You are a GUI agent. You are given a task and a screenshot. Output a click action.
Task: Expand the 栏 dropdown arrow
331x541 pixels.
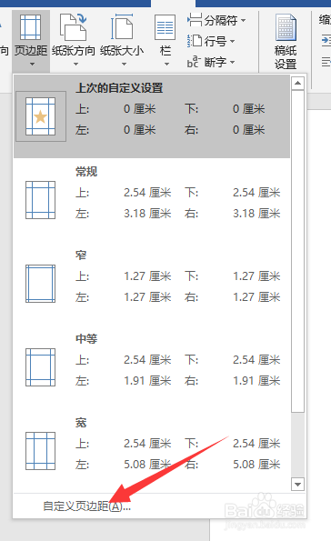click(166, 65)
